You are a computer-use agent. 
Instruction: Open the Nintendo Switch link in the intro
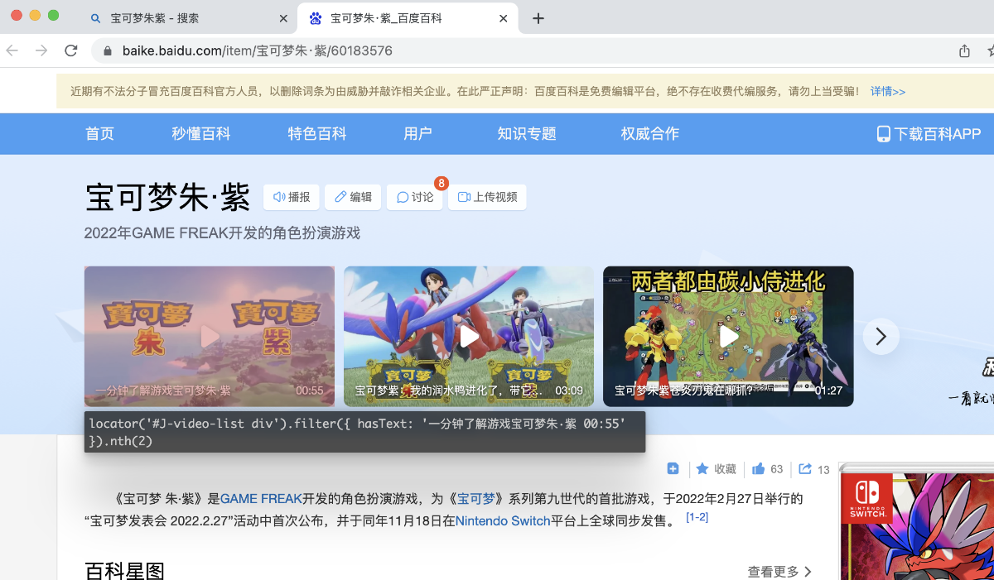tap(503, 521)
